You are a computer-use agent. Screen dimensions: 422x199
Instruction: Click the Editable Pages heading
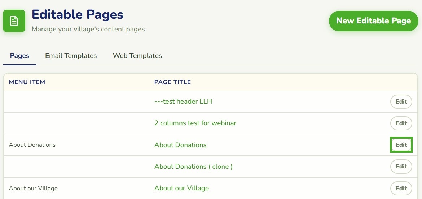point(78,14)
